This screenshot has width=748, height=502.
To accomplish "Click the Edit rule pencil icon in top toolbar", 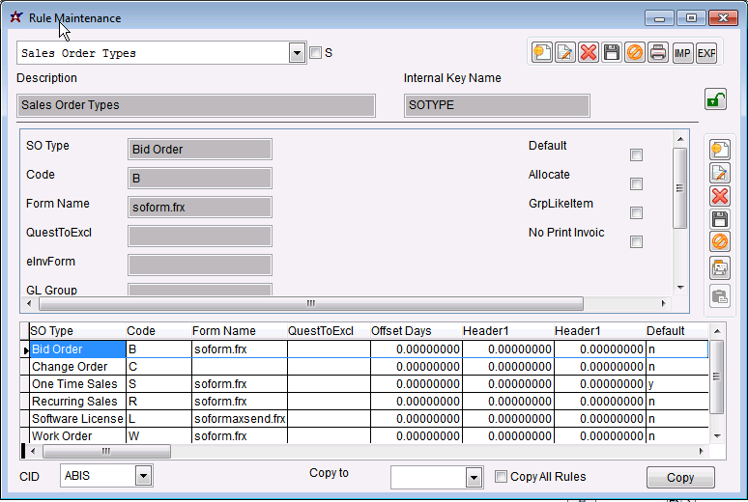I will pyautogui.click(x=565, y=52).
